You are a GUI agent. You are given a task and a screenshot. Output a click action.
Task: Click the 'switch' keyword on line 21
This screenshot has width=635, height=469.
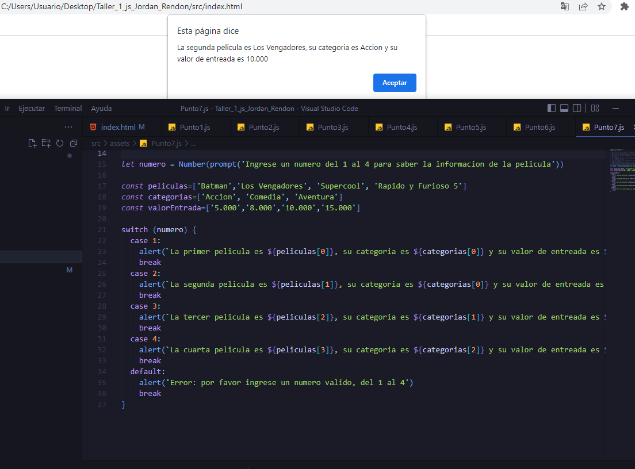135,229
